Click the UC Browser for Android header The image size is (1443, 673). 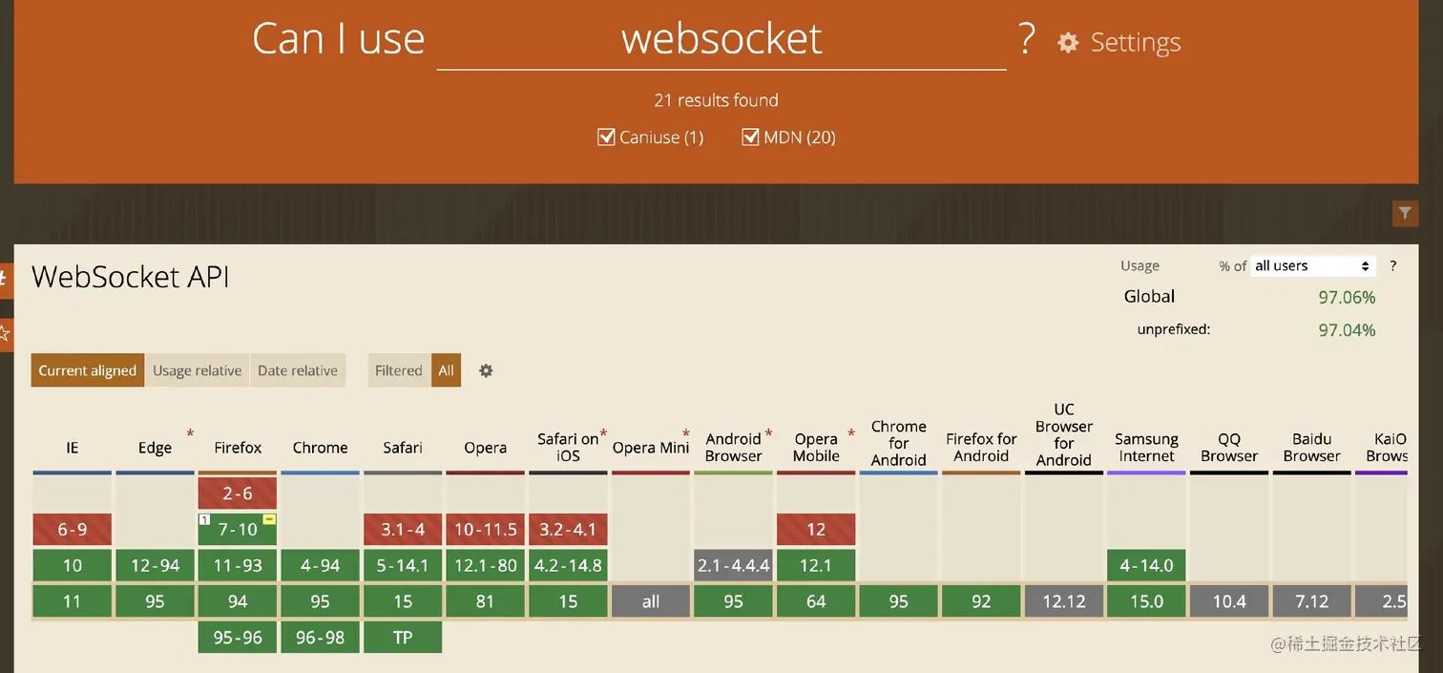(1064, 434)
